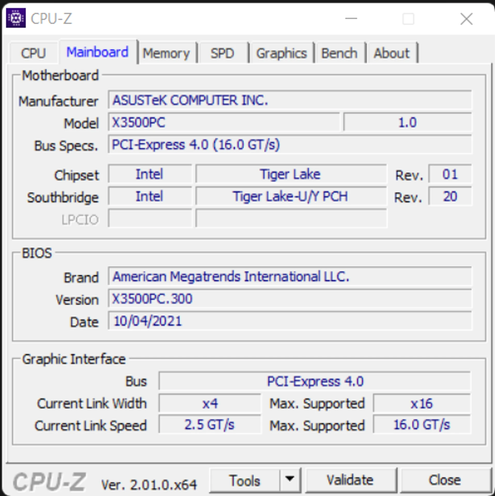Click the model revision field 1.0
495x496 pixels.
(407, 122)
